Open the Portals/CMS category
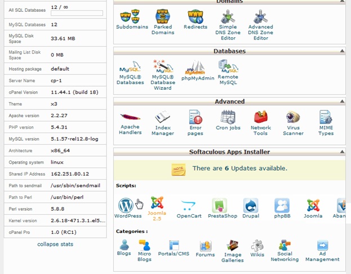Screen dimensions: 351x274 click(174, 248)
